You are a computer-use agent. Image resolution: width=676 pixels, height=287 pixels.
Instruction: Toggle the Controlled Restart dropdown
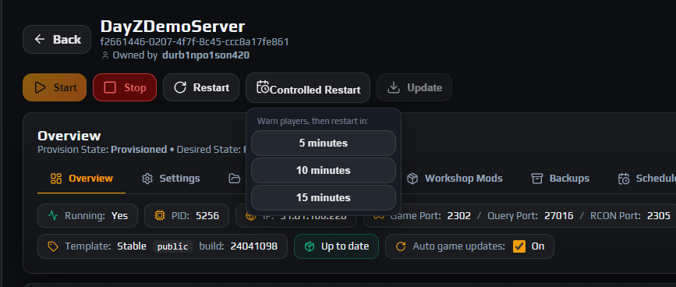308,88
